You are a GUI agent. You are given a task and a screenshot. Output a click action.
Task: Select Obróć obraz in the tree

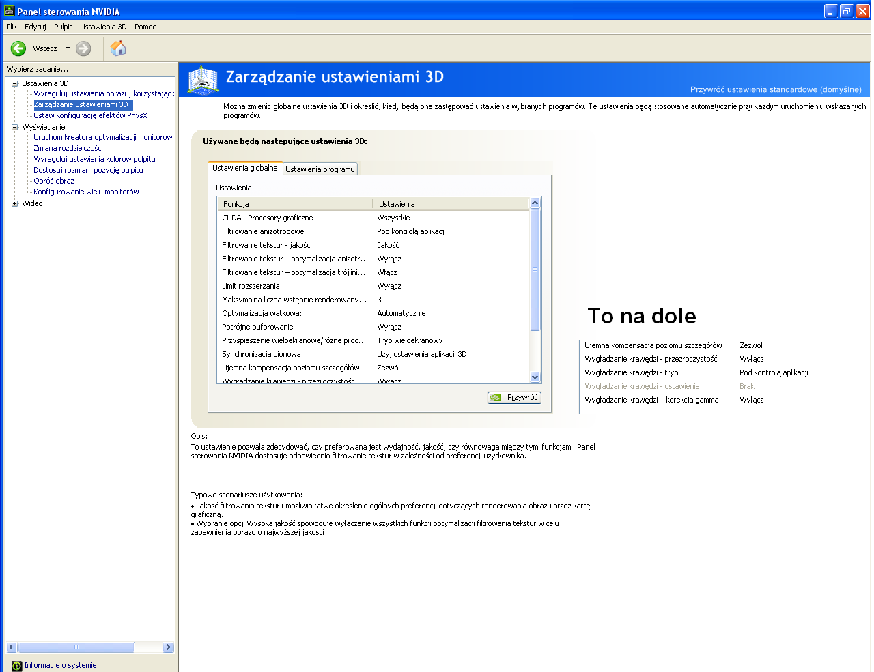click(x=54, y=181)
